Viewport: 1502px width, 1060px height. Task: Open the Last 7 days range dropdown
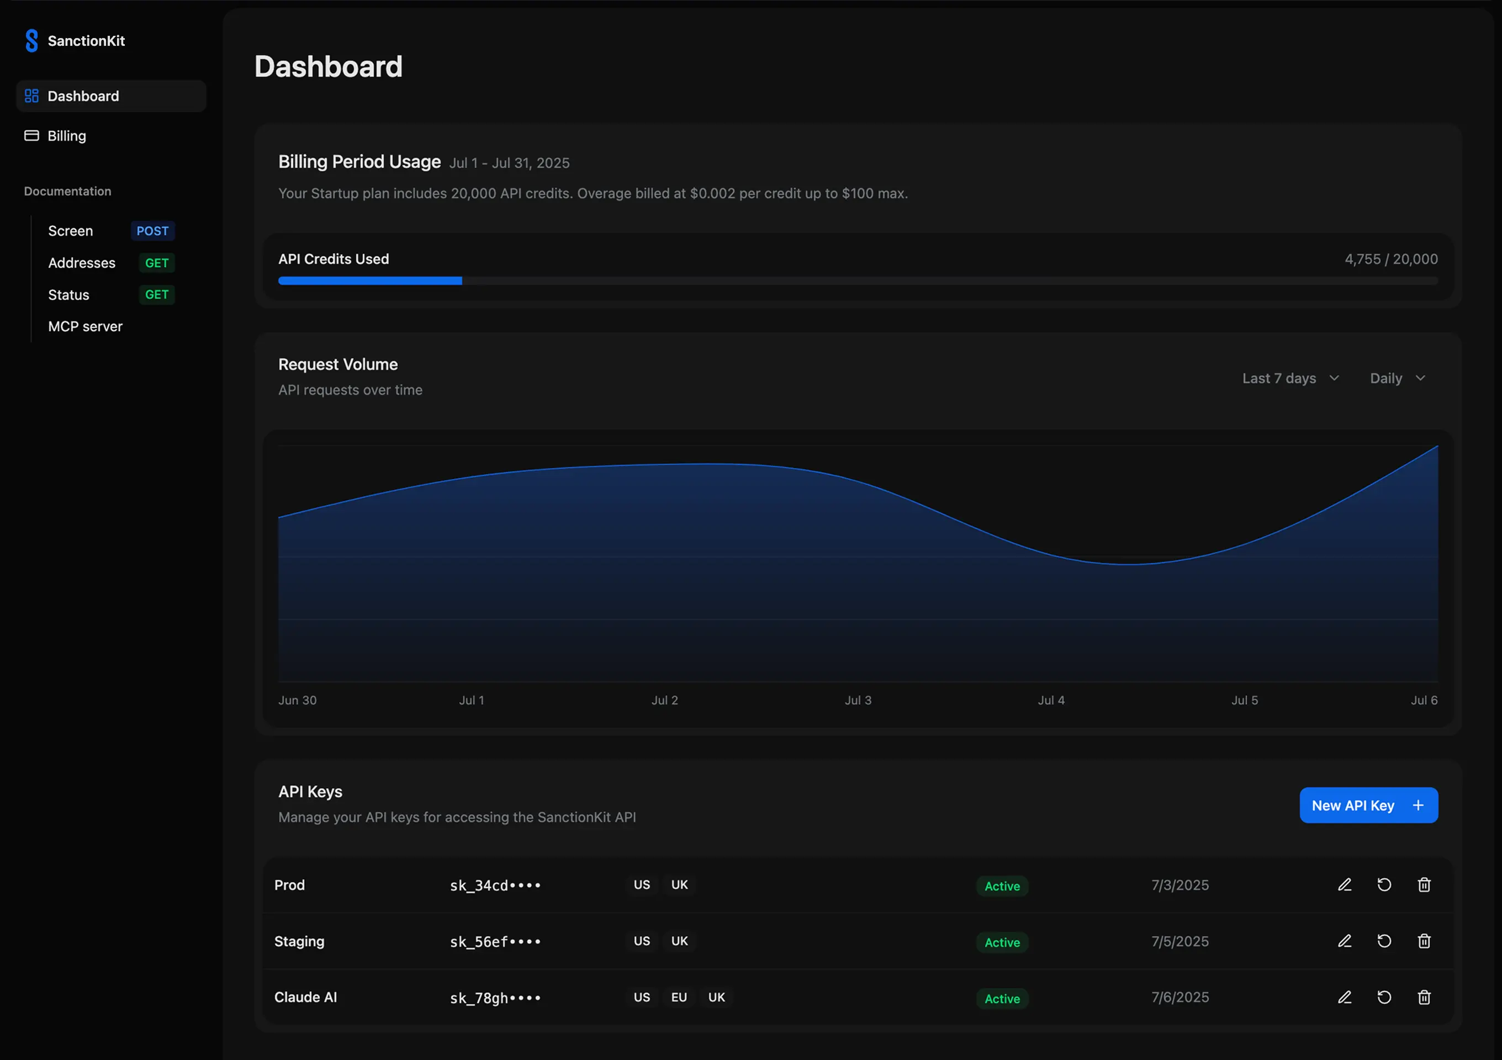click(1291, 378)
